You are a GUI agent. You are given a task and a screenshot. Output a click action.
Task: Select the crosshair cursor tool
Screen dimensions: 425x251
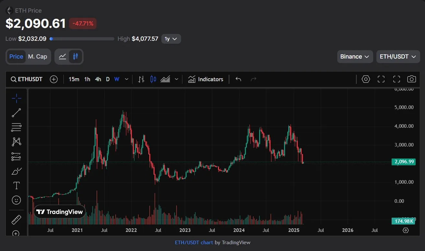pyautogui.click(x=16, y=98)
